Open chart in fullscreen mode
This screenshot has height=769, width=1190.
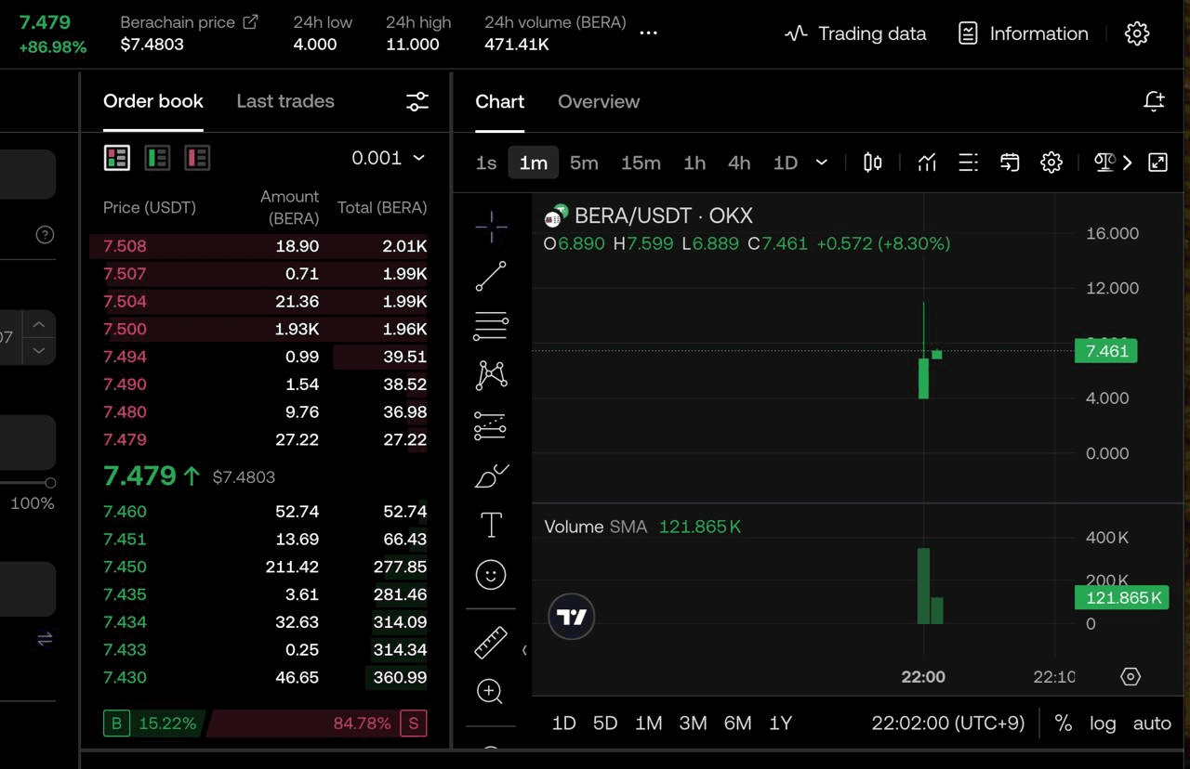coord(1157,163)
